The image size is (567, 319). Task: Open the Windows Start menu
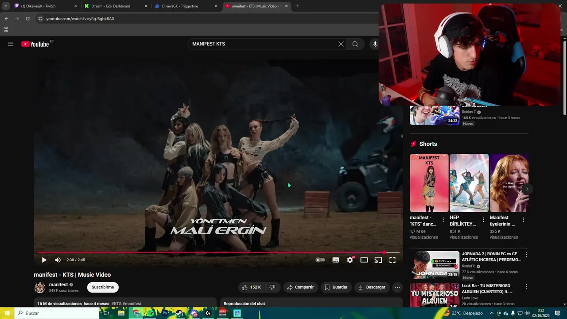click(7, 313)
